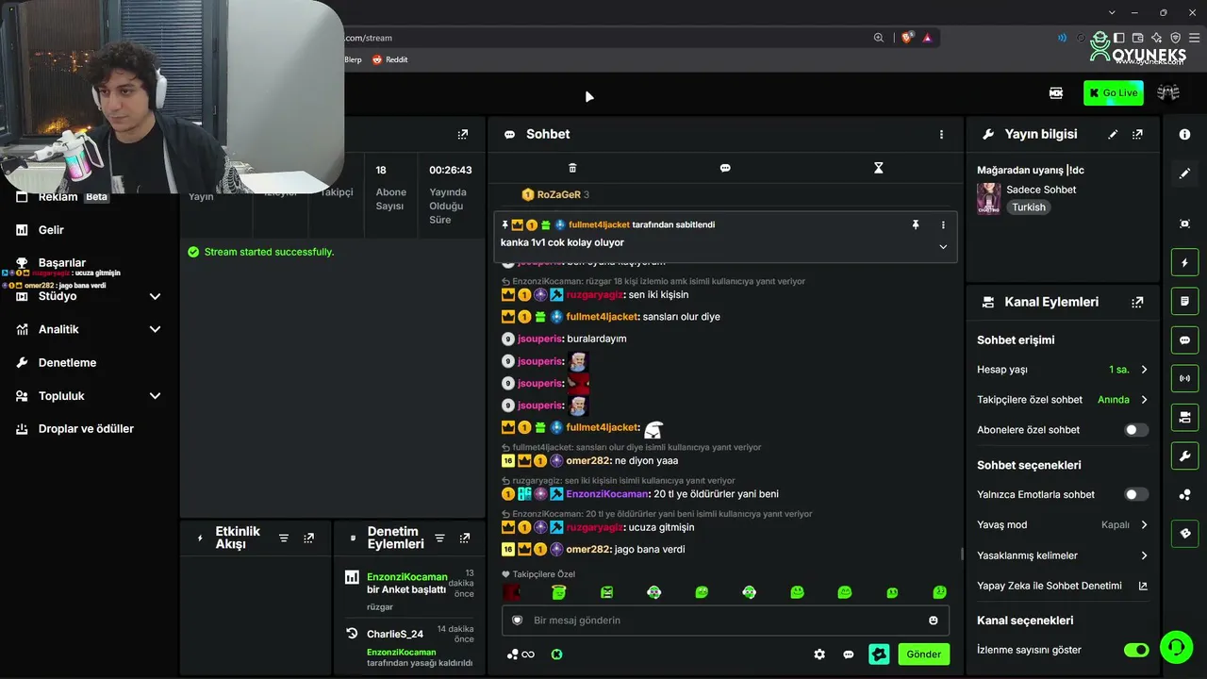Screen dimensions: 1207x679
Task: Expand the pinned message chevron
Action: (x=943, y=247)
